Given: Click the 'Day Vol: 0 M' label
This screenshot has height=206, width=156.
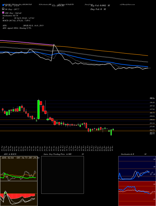Looking at the screenshot, I should click(98, 9).
